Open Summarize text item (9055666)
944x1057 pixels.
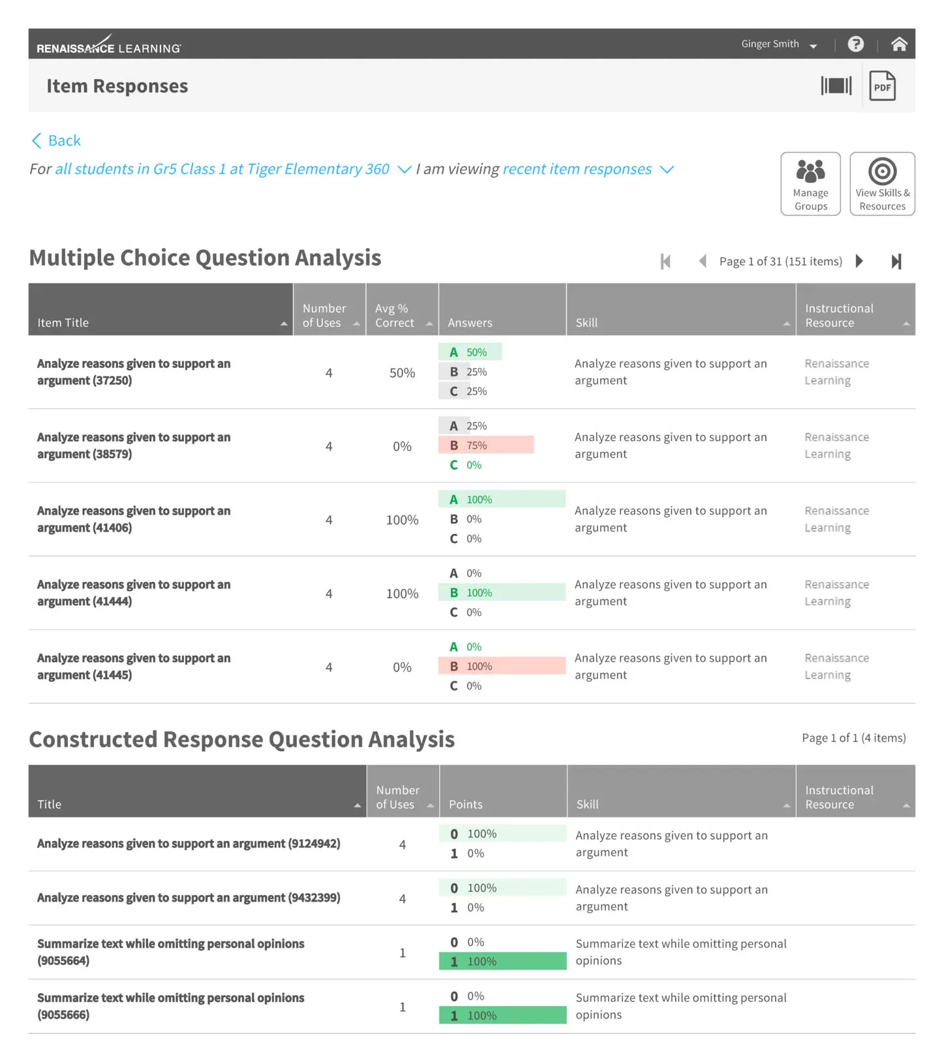(x=170, y=1006)
